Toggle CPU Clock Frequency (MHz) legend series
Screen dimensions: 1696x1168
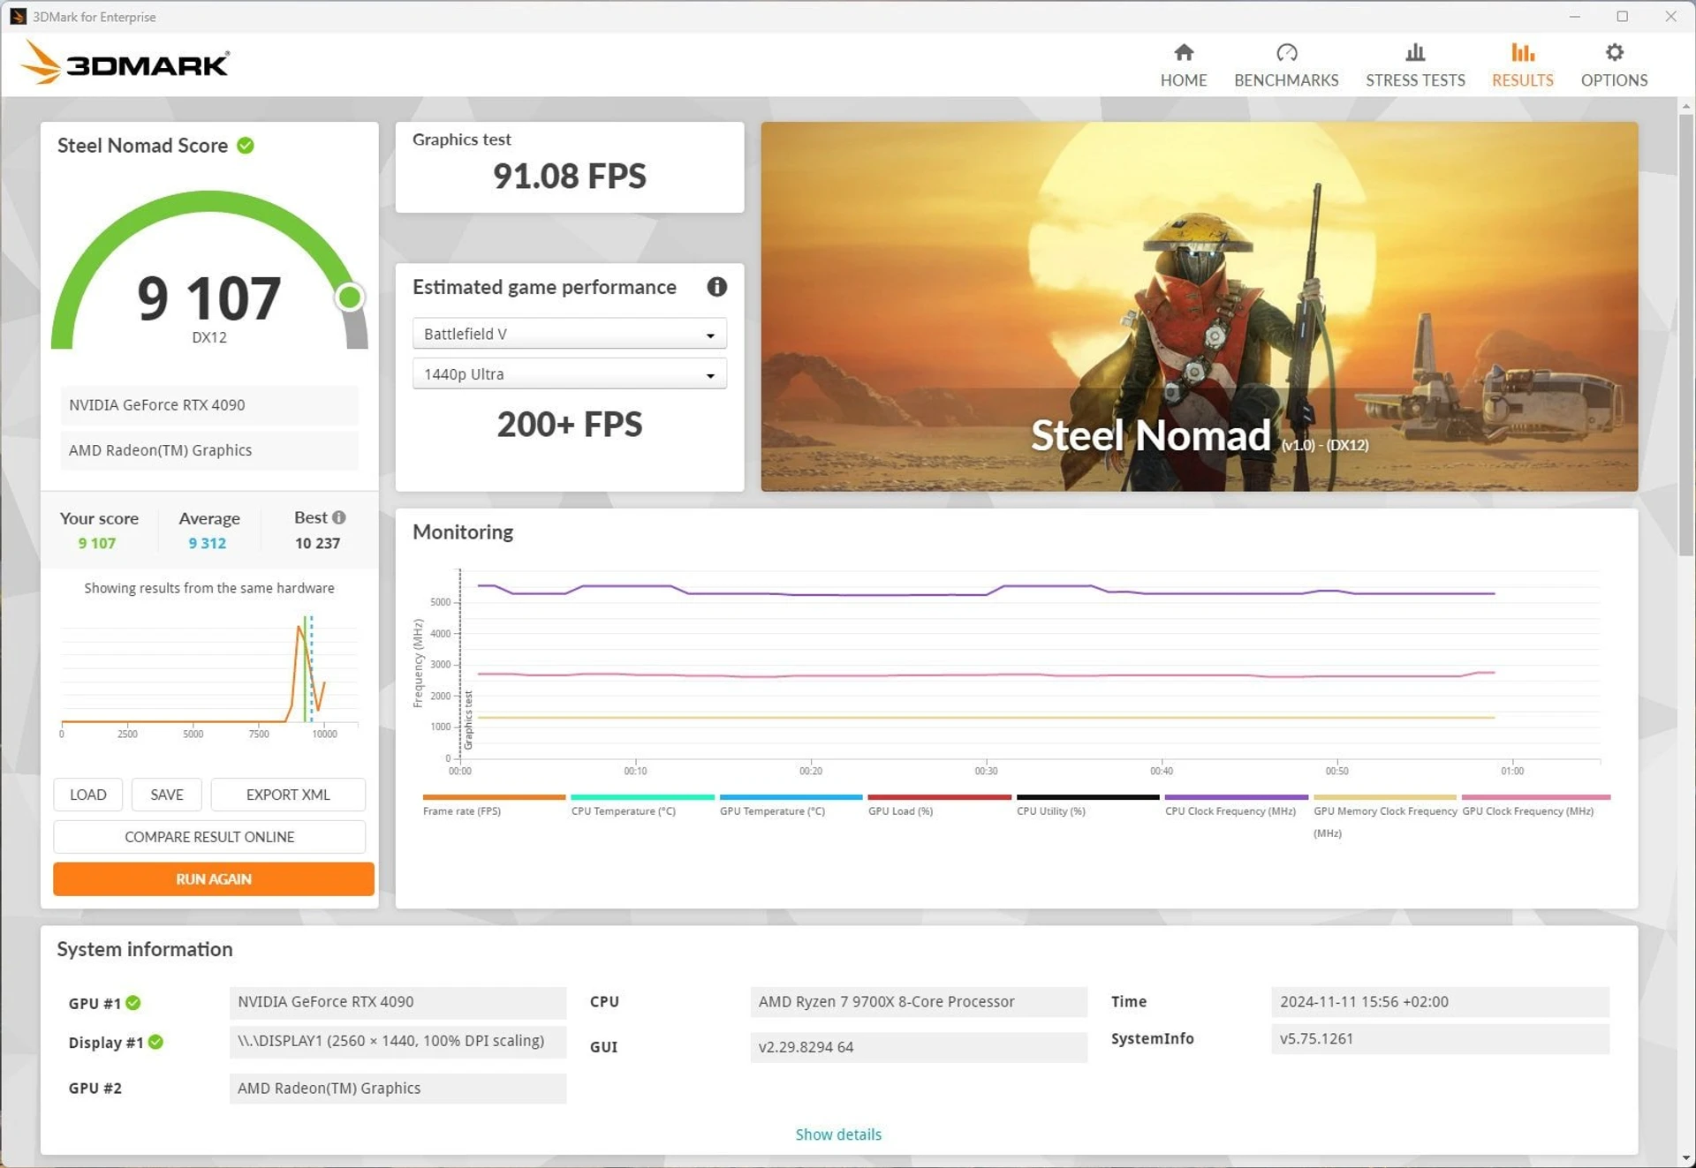click(x=1235, y=805)
